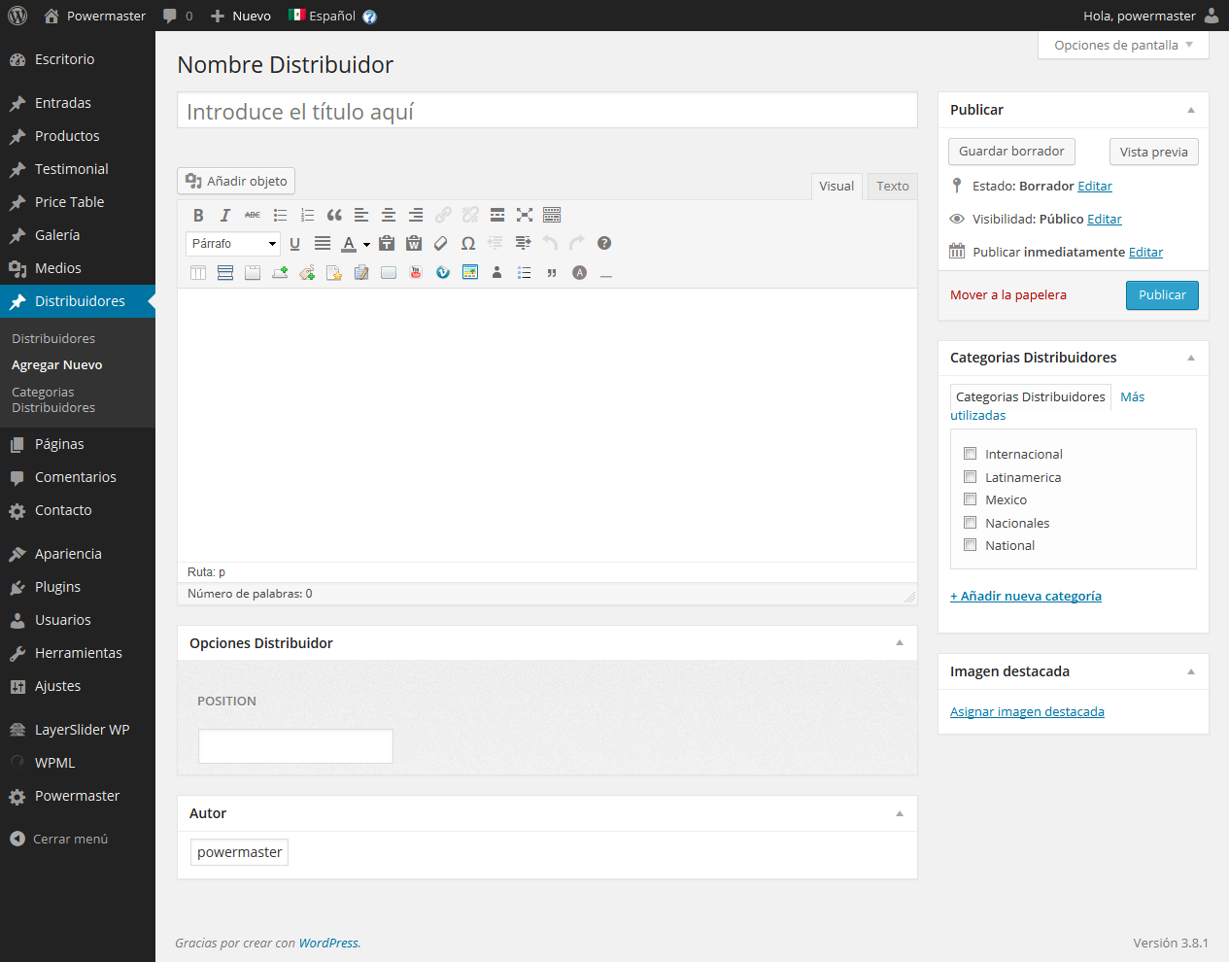Screen dimensions: 1229x962
Task: Tick the Mexico category checkbox
Action: (970, 499)
